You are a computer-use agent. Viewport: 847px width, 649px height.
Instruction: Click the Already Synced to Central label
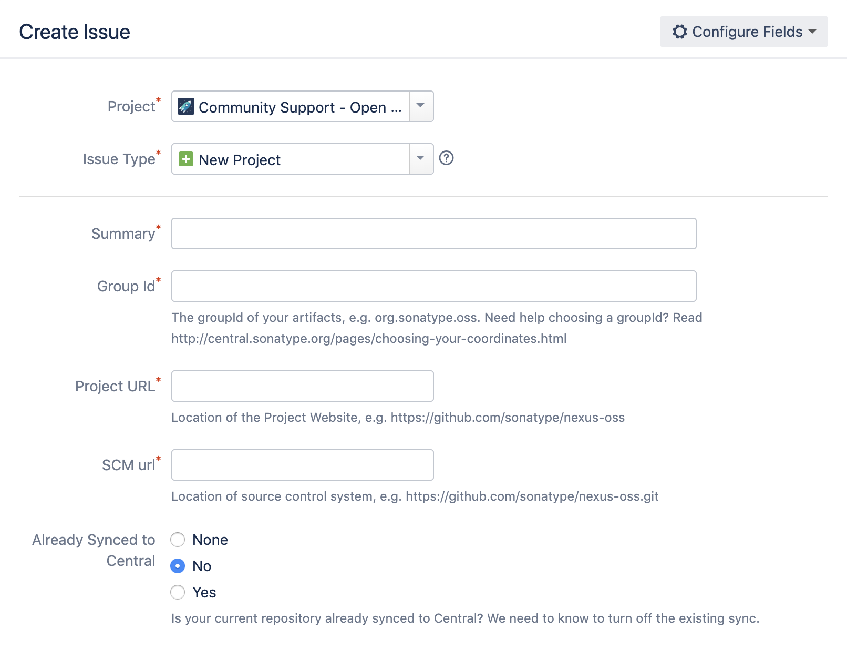pos(94,550)
